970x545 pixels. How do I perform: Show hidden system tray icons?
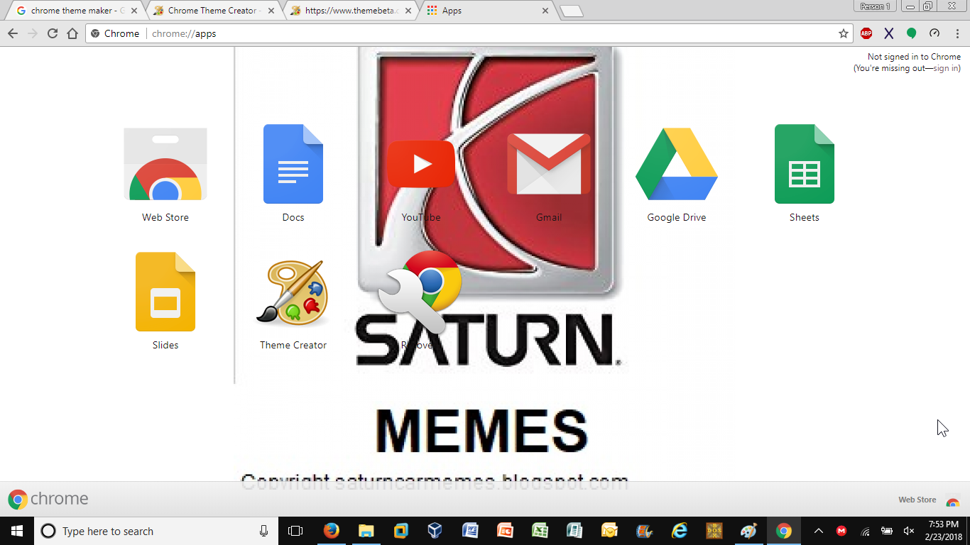click(818, 531)
